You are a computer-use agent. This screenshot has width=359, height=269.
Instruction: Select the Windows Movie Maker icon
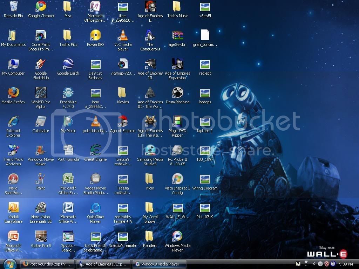tap(41, 150)
